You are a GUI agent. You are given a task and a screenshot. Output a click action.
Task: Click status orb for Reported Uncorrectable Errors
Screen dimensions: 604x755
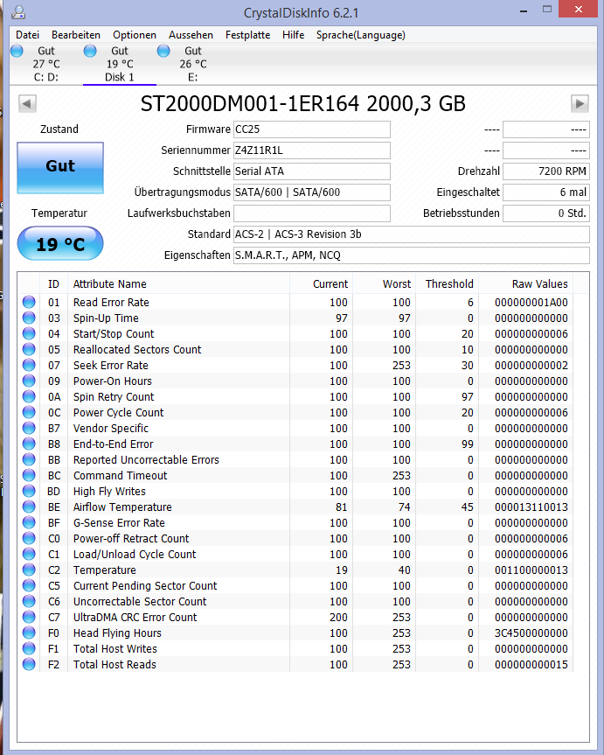coord(29,459)
